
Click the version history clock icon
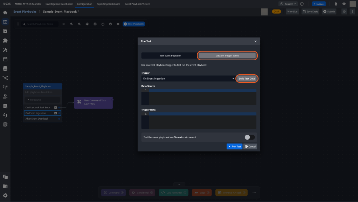tap(344, 12)
